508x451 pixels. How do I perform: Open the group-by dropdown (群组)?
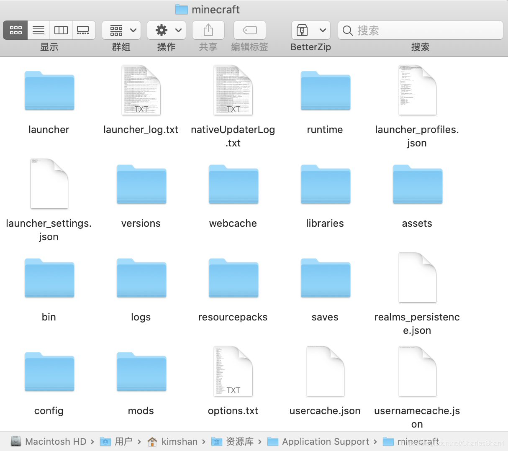pyautogui.click(x=121, y=30)
